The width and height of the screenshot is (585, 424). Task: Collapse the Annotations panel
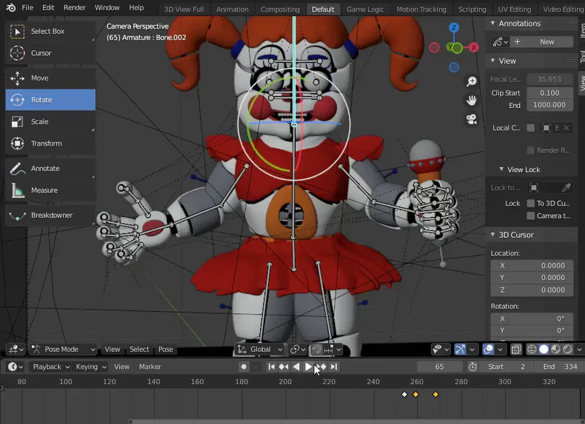[x=493, y=23]
